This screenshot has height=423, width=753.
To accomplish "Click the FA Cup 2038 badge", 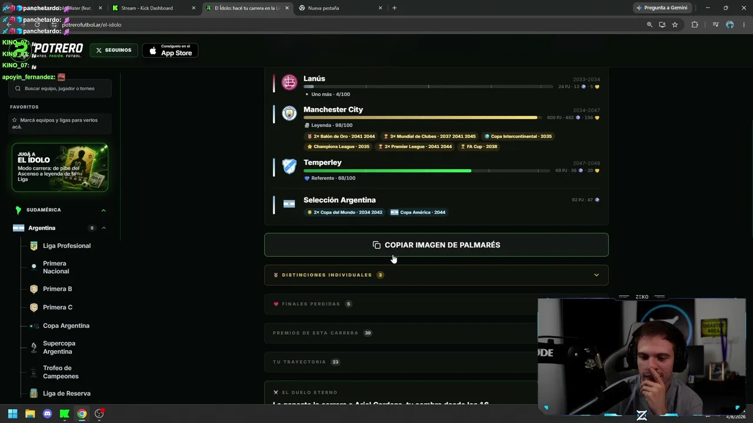I will (479, 147).
